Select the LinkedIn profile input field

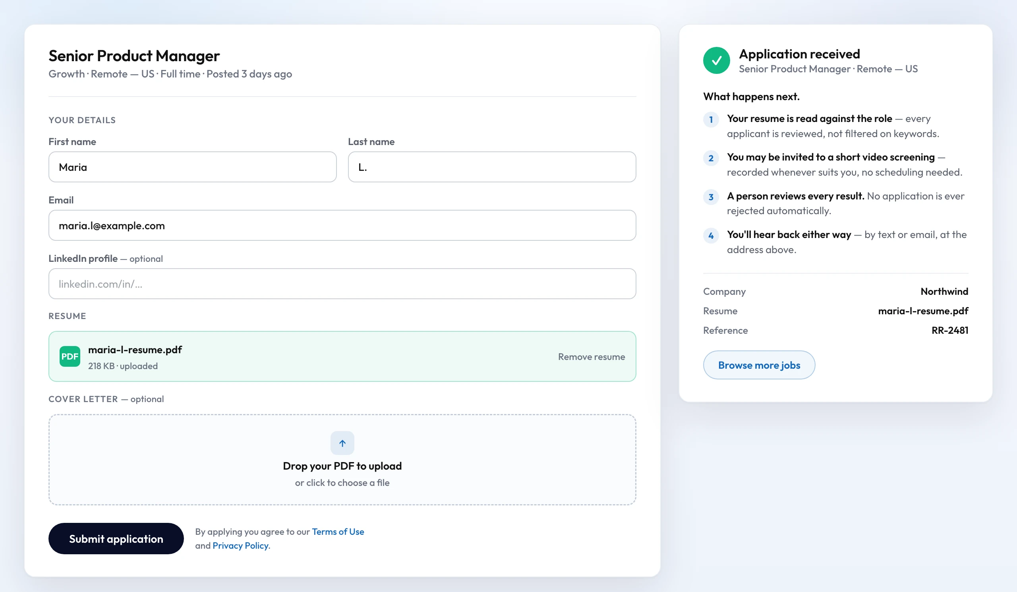[x=342, y=284]
